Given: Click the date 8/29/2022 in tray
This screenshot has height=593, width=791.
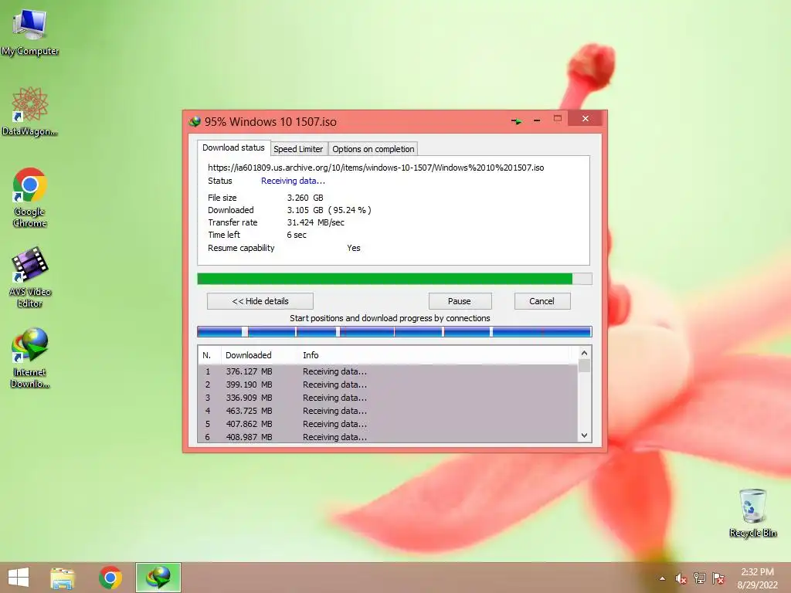Looking at the screenshot, I should 757,585.
